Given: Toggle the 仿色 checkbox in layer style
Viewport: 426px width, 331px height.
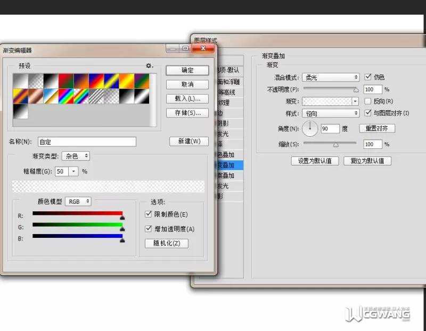Looking at the screenshot, I should click(x=368, y=77).
